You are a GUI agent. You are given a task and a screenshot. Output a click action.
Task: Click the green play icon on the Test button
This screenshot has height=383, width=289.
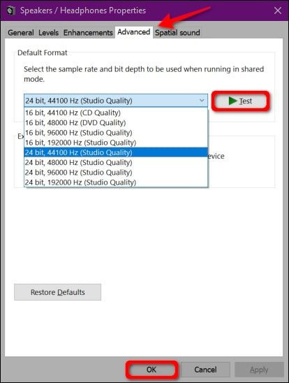pos(232,101)
